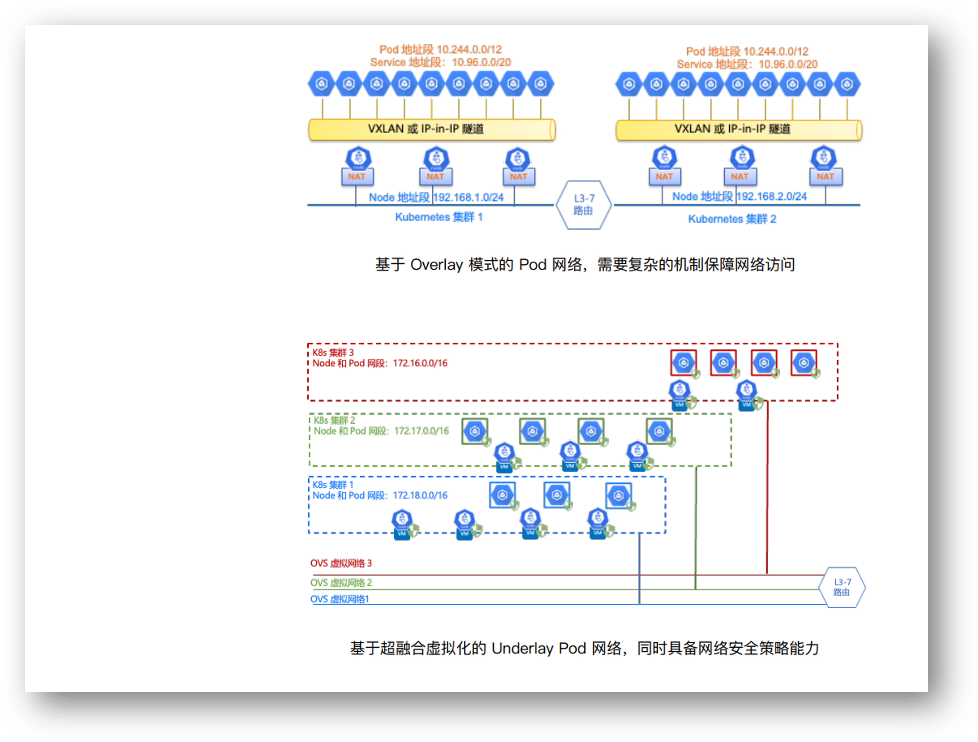Click the OVS 虚拟网络 3 label

coord(341,563)
